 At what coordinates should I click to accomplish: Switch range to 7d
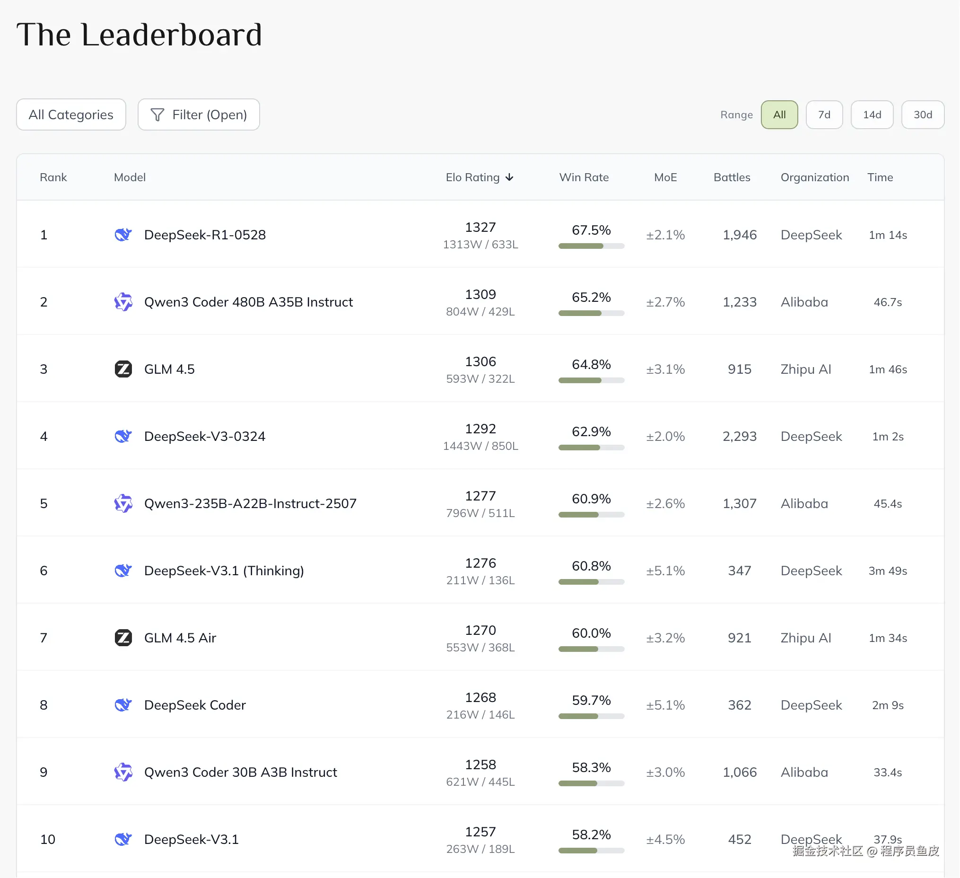(x=824, y=115)
